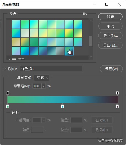Pick the deep blue-to-green swatch in the fourth row
Image resolution: width=126 pixels, height=145 pixels.
click(34, 51)
